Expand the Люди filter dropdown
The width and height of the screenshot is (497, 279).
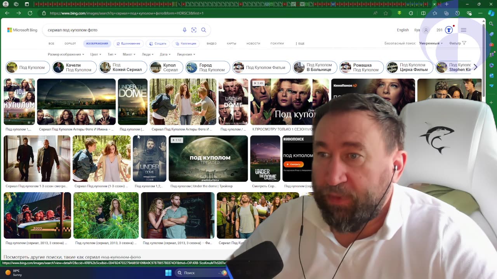(148, 54)
